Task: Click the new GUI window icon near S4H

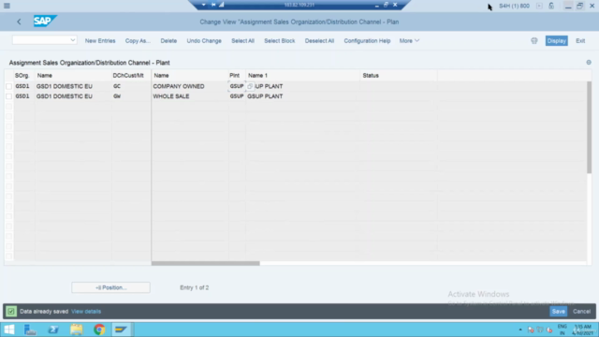Action: point(539,6)
